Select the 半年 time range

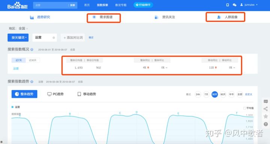tap(231, 94)
